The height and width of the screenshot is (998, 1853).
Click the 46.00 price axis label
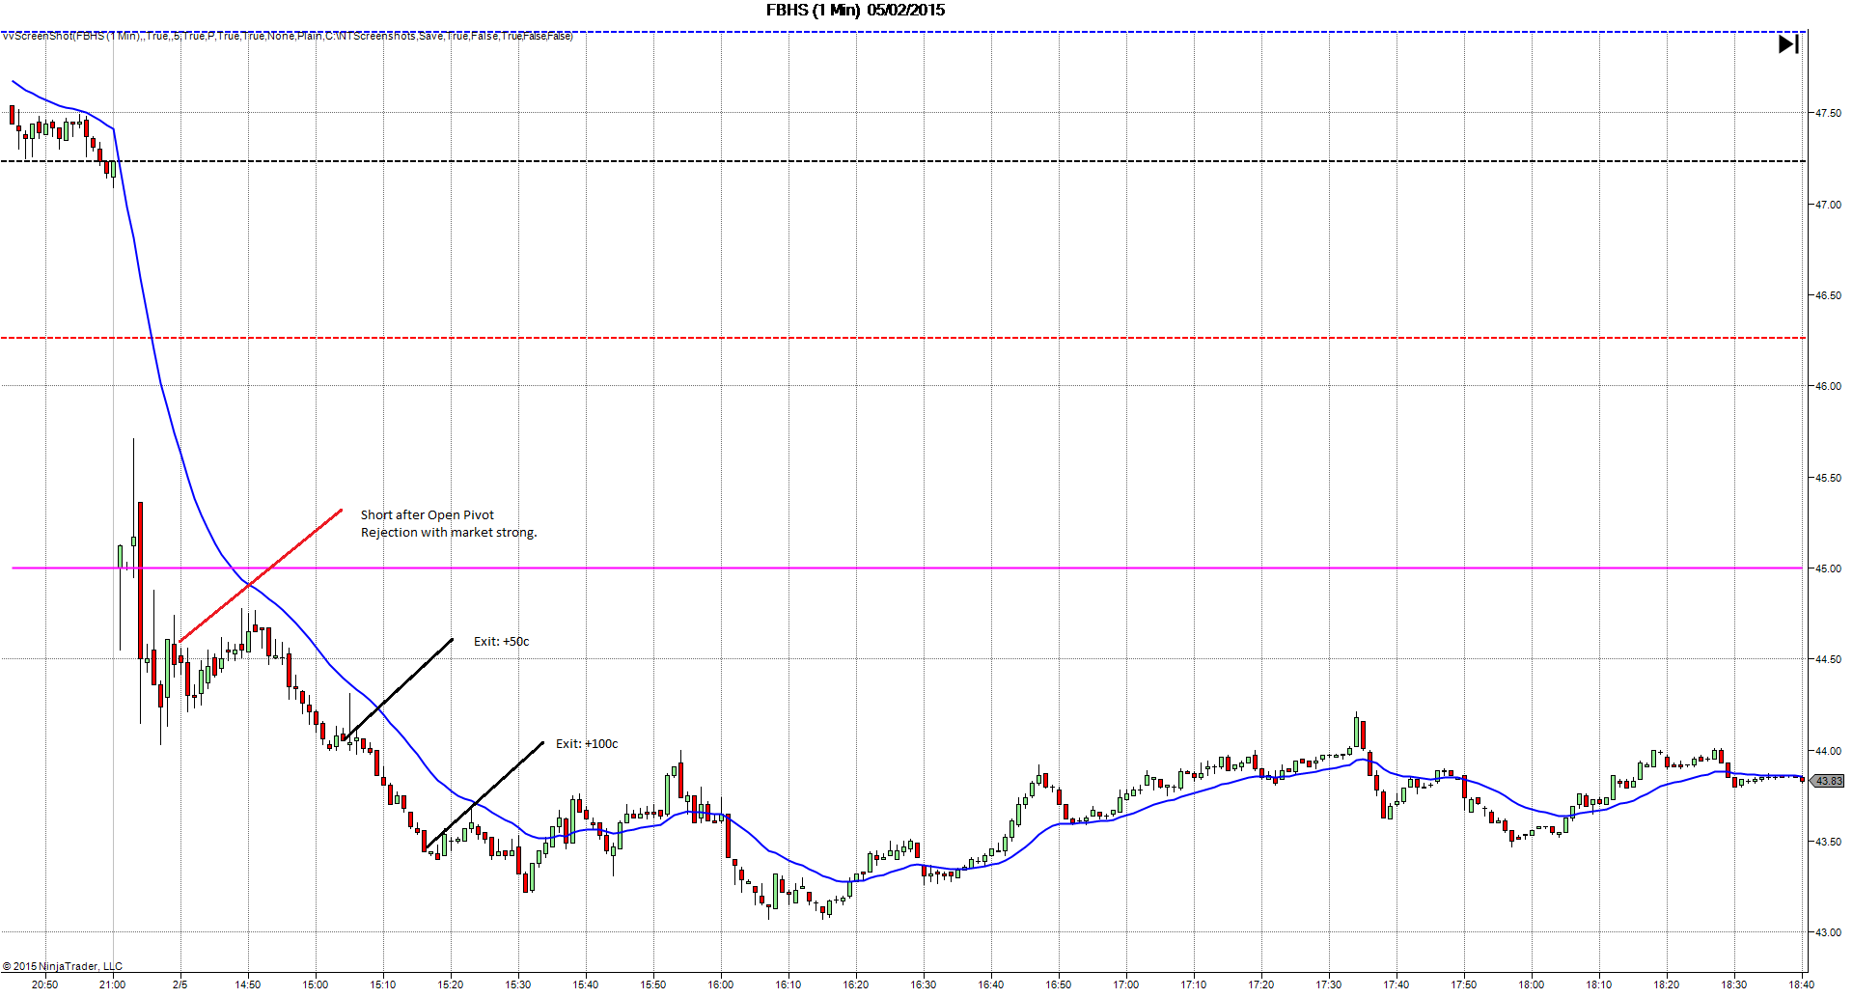pyautogui.click(x=1828, y=386)
